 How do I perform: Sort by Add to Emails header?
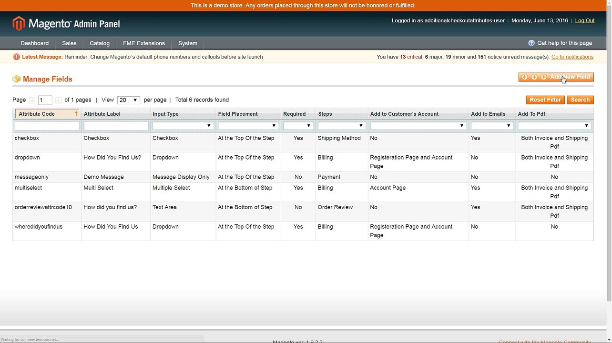488,114
